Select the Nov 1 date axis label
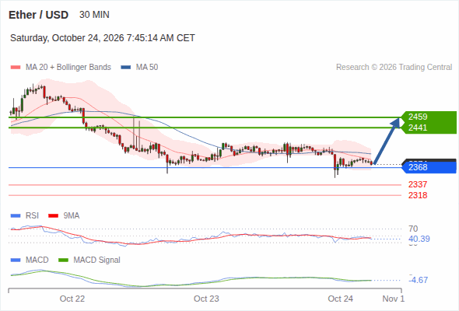This screenshot has width=459, height=311. 394,299
